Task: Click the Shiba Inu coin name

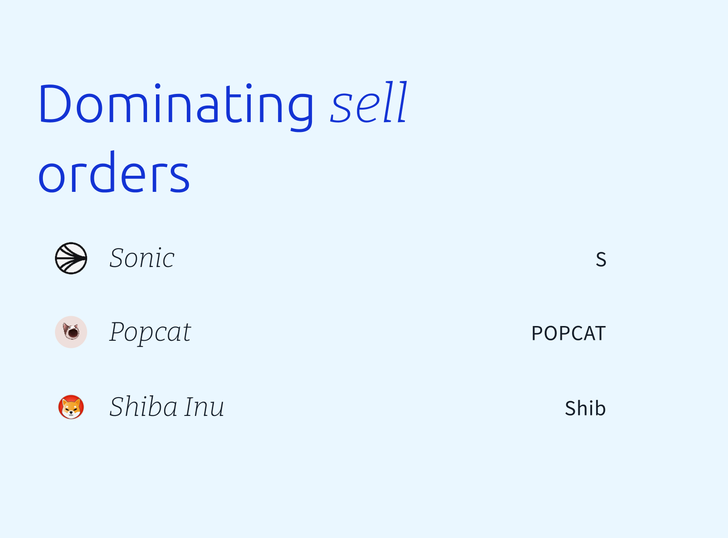Action: click(x=167, y=407)
